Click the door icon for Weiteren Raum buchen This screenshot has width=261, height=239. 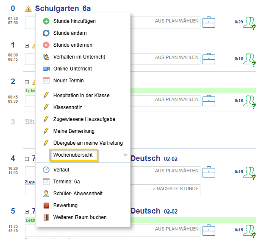(46, 217)
